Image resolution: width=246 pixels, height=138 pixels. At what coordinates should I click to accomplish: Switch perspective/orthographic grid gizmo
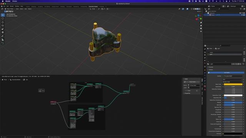(x=201, y=31)
